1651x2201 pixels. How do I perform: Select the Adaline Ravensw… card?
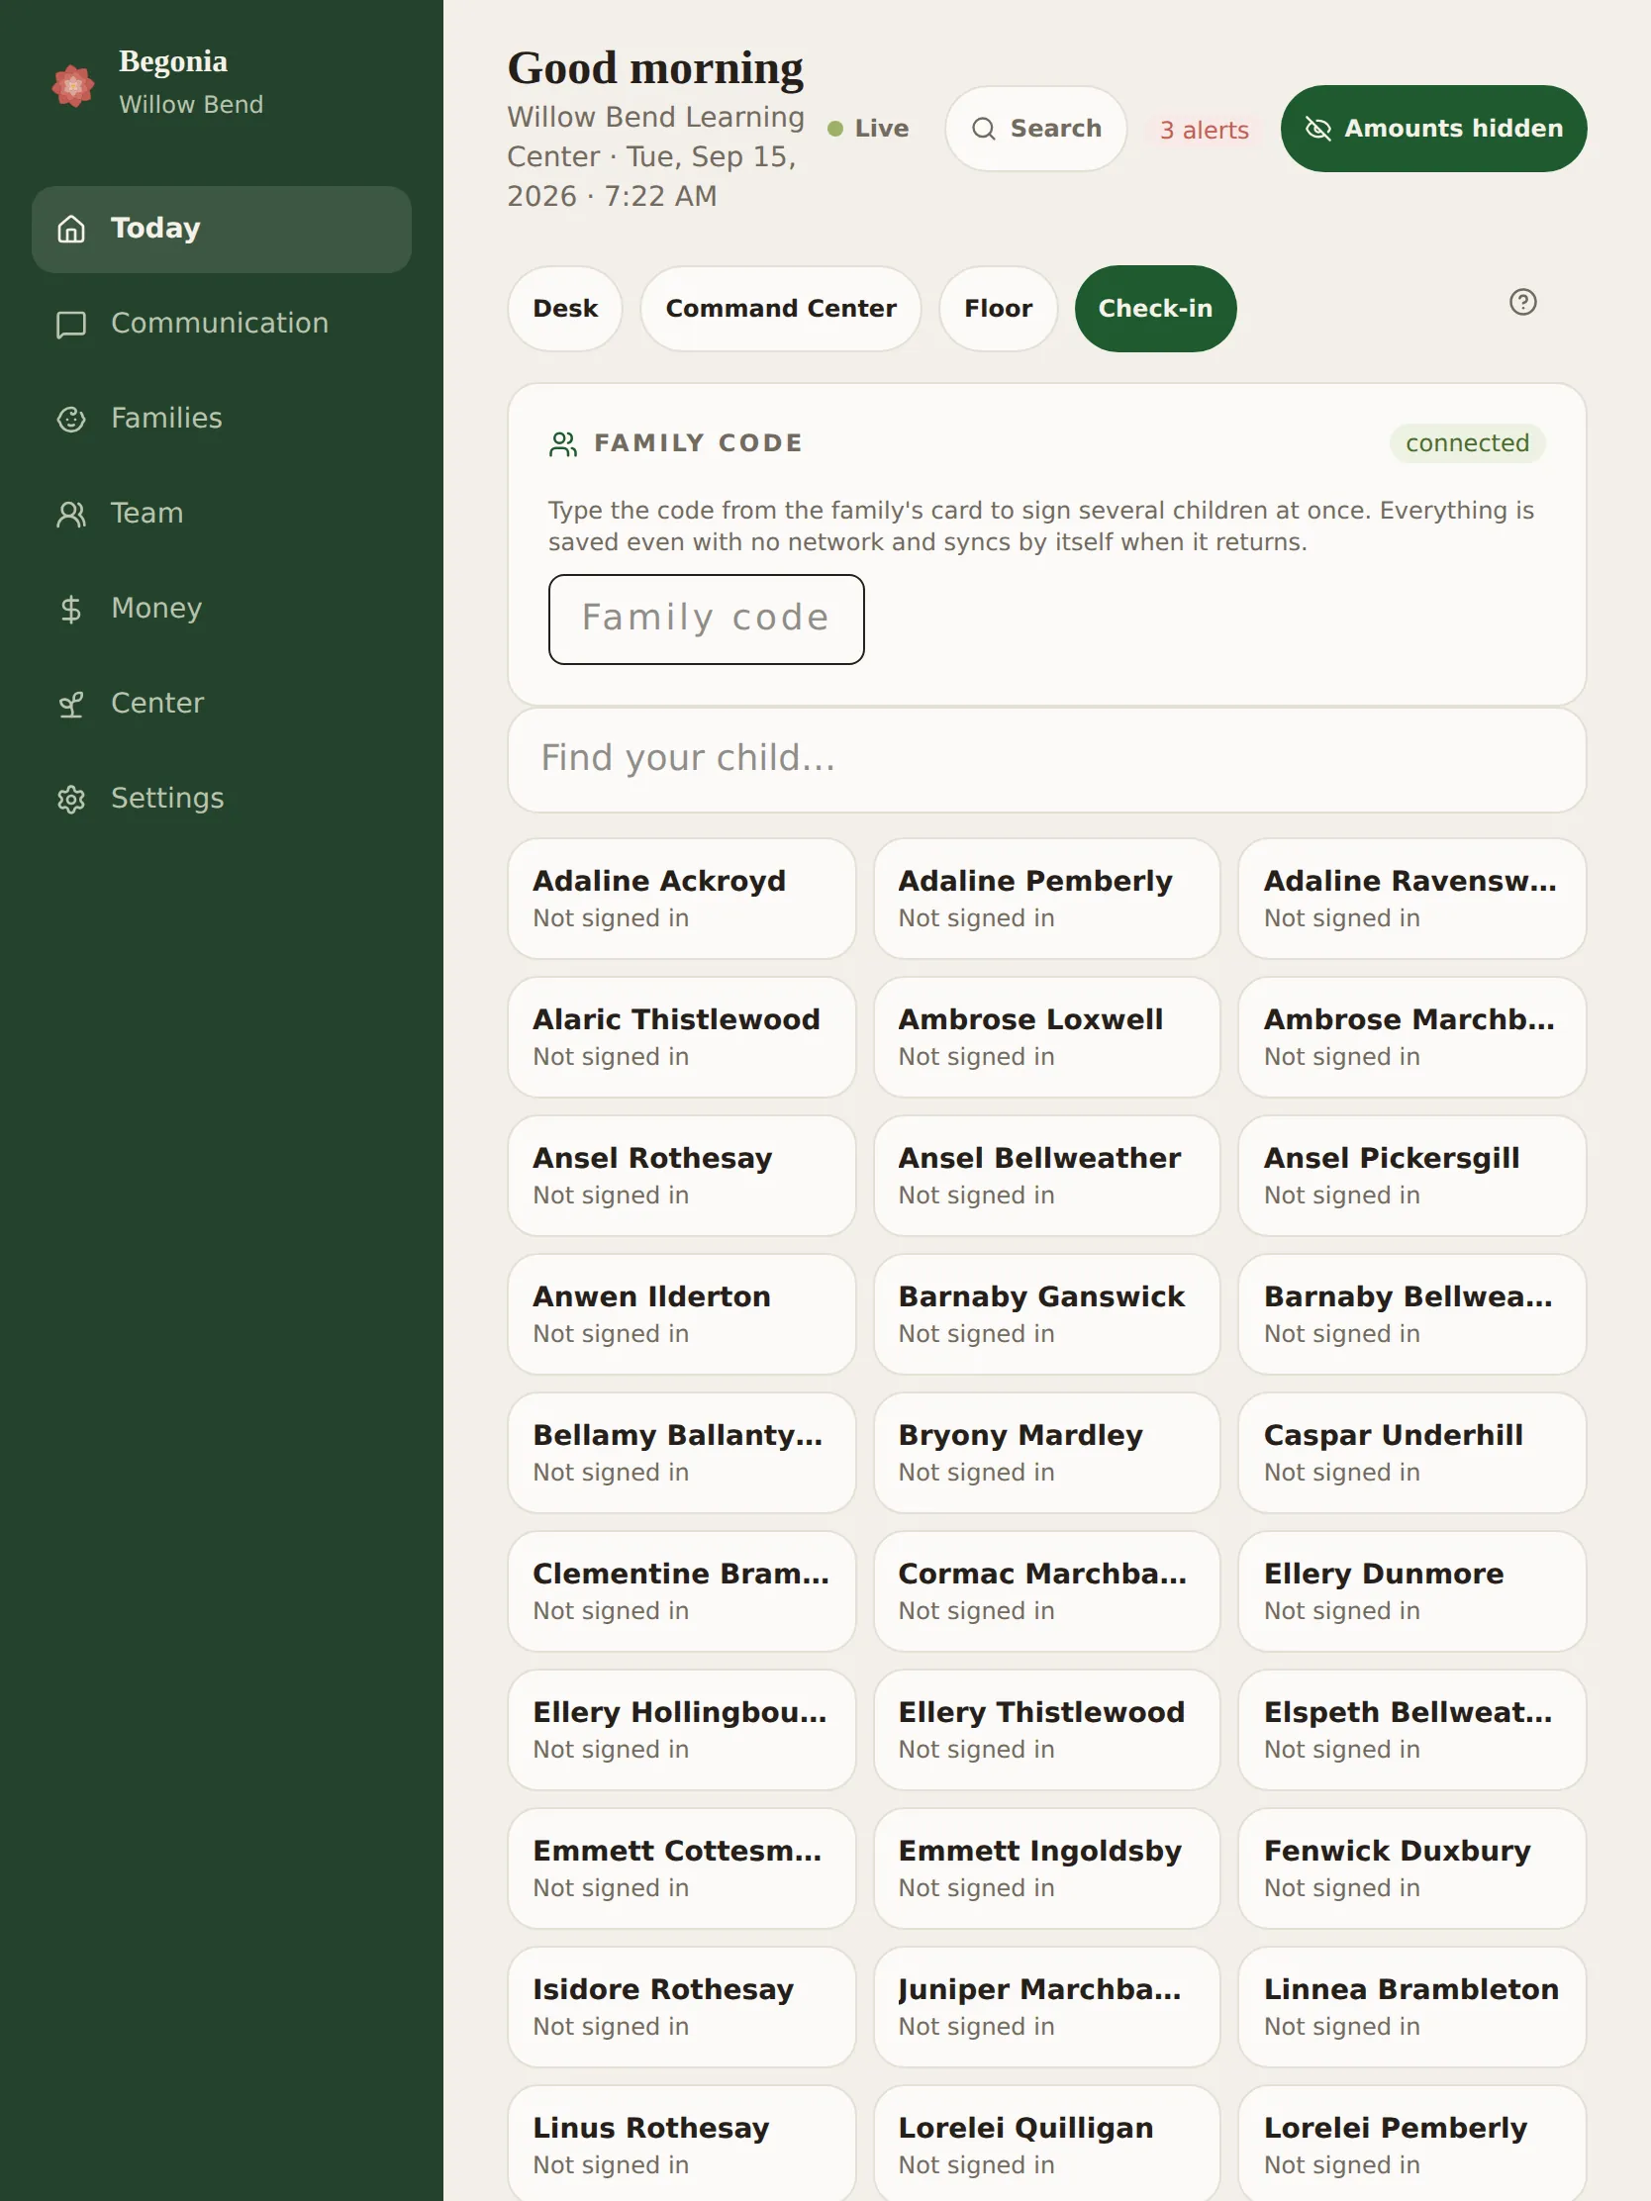(1411, 899)
